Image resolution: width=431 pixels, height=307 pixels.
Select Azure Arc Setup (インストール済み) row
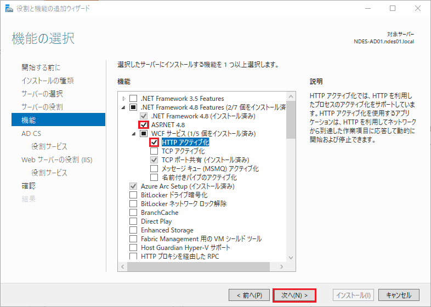188,186
